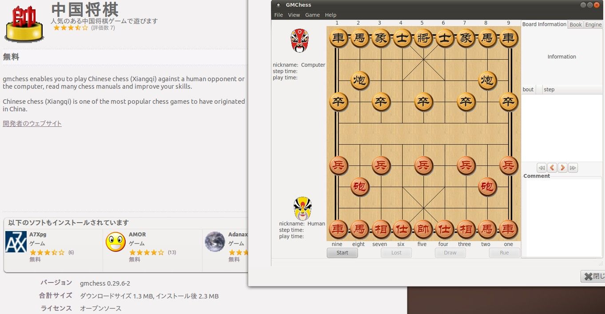This screenshot has height=314, width=605.
Task: Open the Game menu
Action: [312, 15]
